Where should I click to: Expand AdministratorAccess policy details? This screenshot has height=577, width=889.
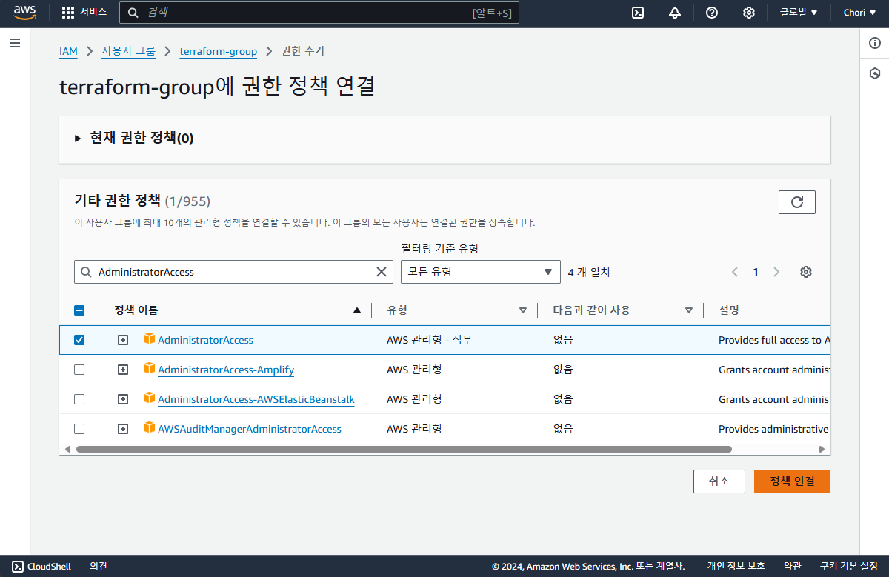pyautogui.click(x=123, y=340)
